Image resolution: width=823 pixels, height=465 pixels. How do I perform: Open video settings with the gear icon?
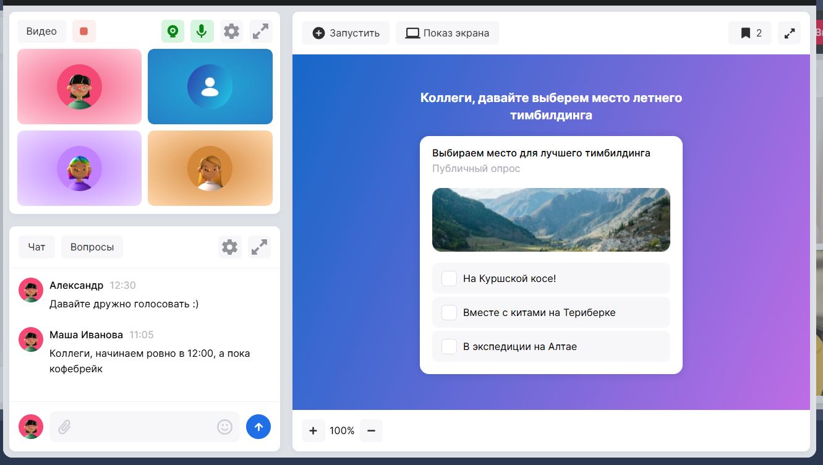231,31
